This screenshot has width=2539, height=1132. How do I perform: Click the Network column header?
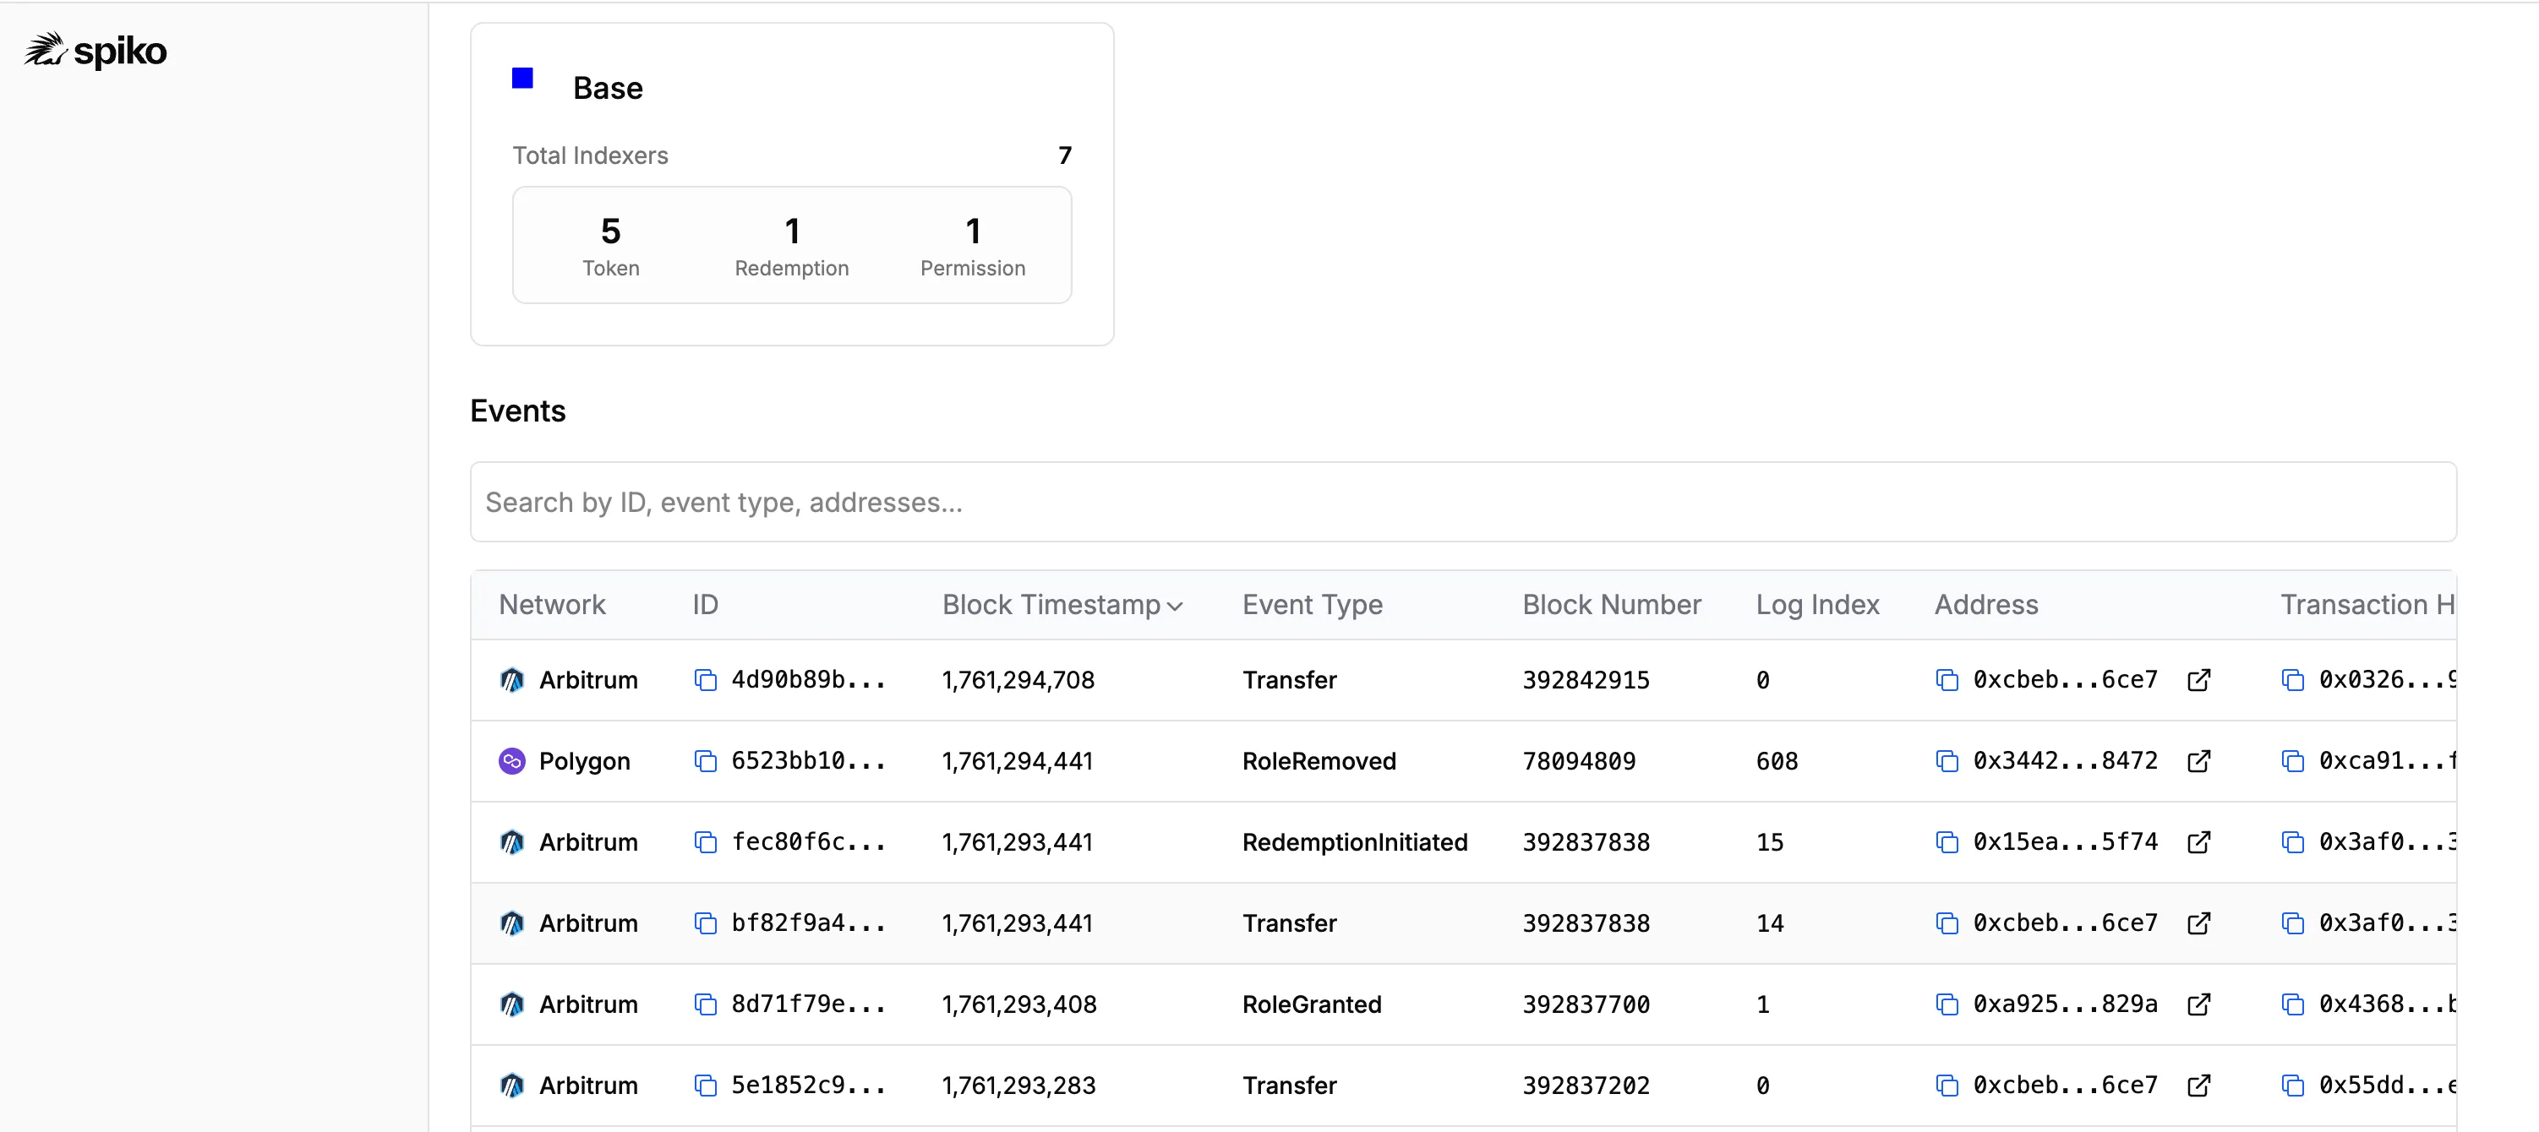(x=552, y=605)
